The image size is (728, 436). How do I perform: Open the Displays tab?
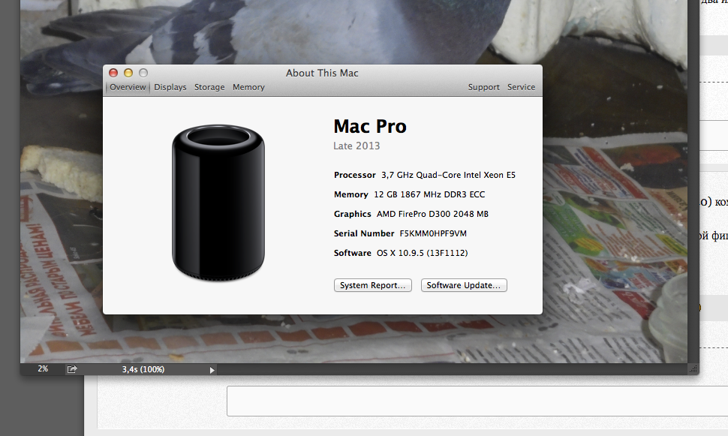point(170,87)
